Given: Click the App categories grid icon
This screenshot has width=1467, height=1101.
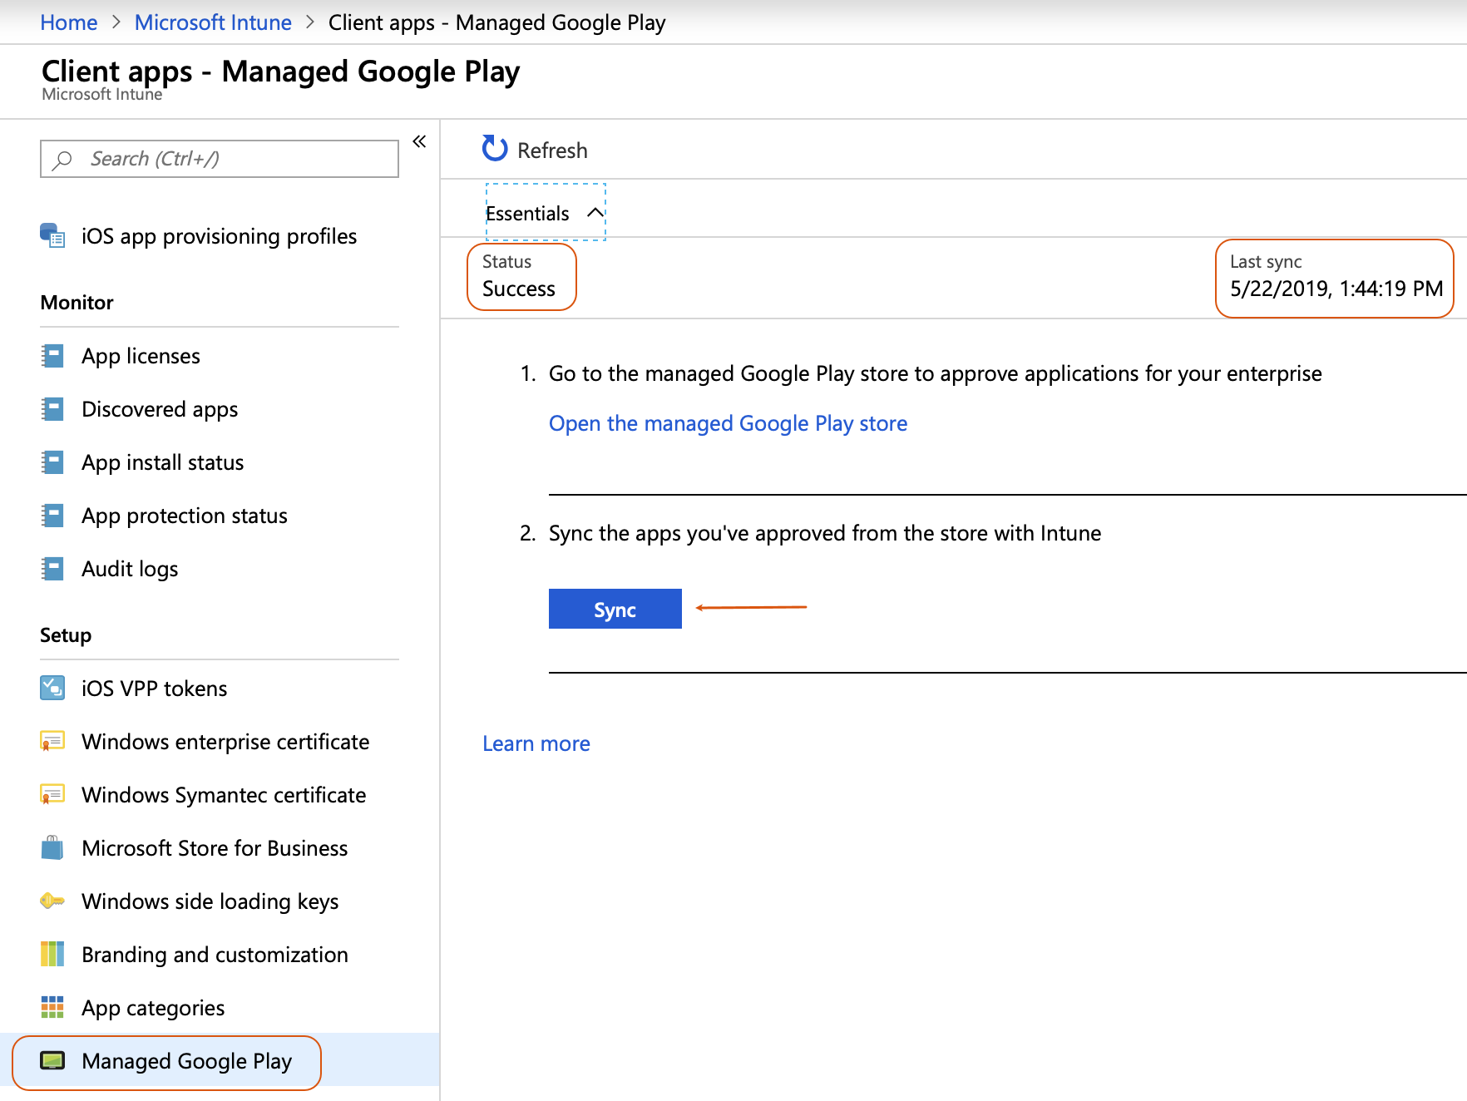Looking at the screenshot, I should (52, 1007).
